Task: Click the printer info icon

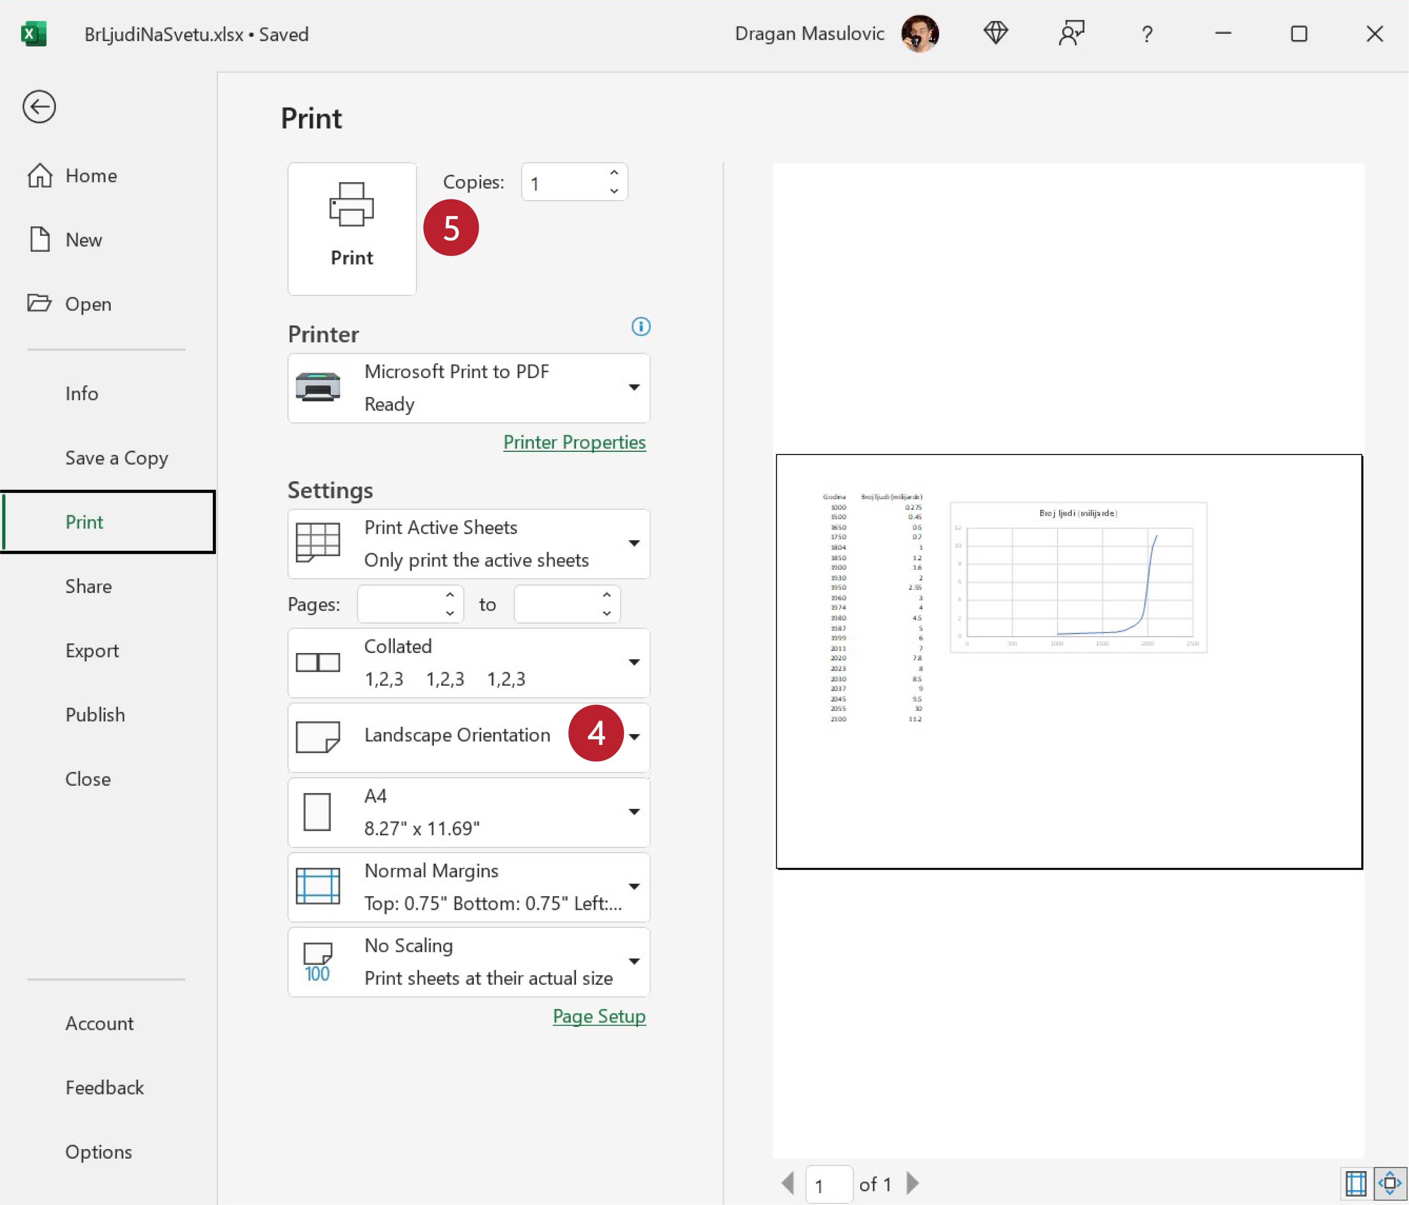Action: click(x=641, y=327)
